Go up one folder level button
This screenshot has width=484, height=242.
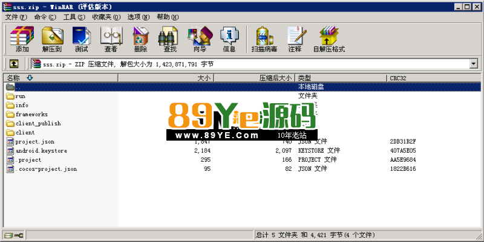coord(13,64)
